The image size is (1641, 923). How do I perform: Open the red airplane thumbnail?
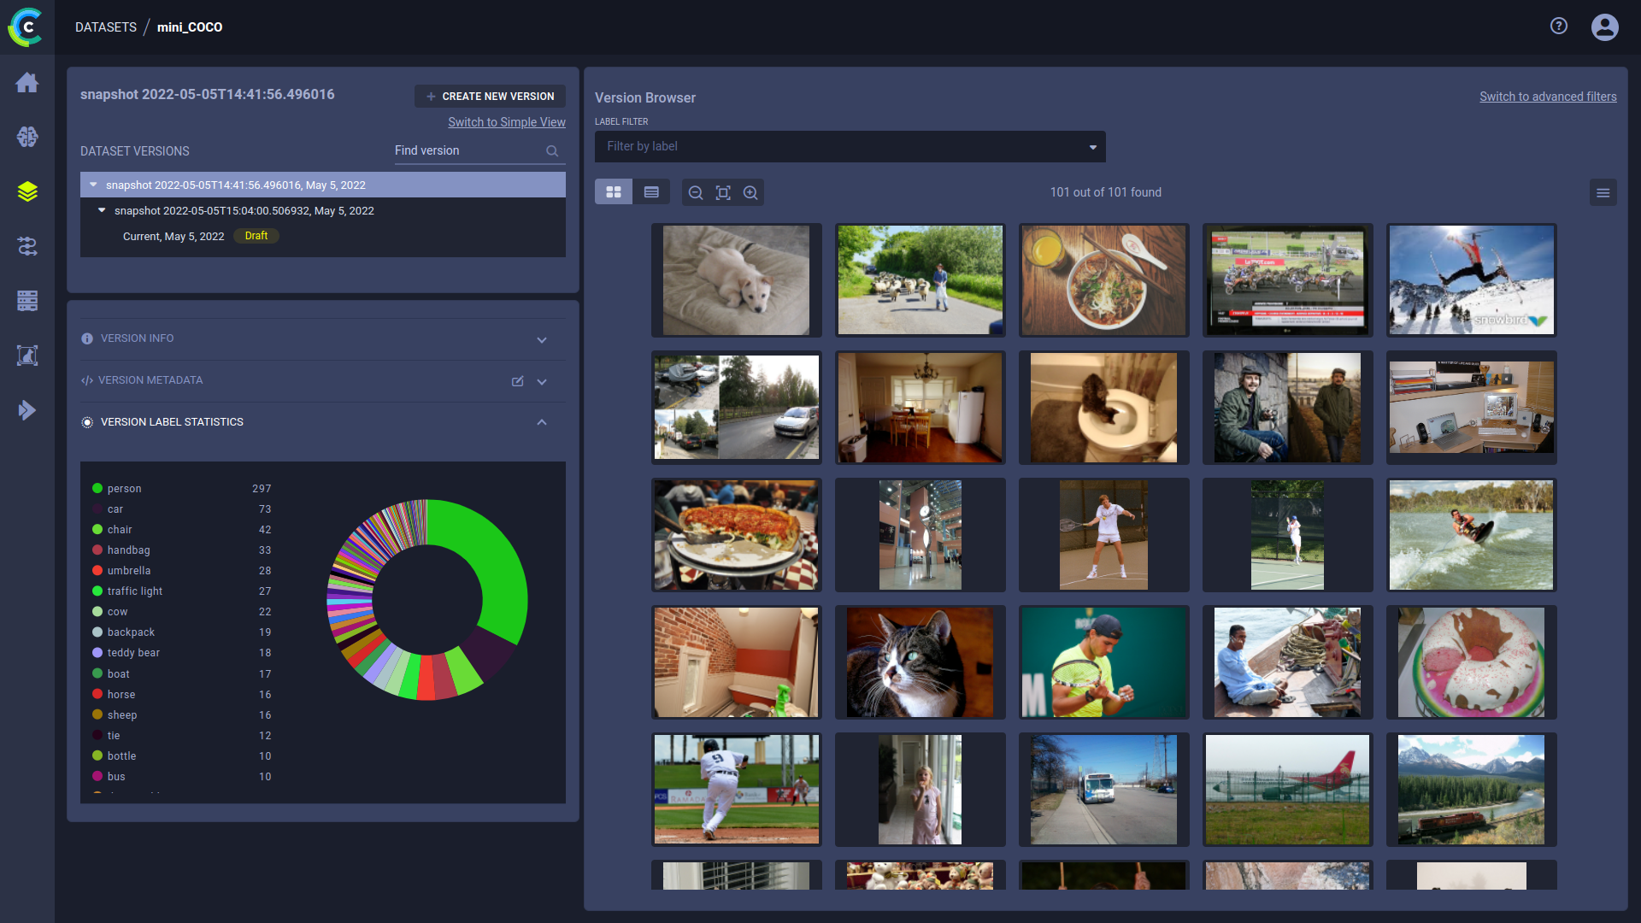pos(1288,790)
